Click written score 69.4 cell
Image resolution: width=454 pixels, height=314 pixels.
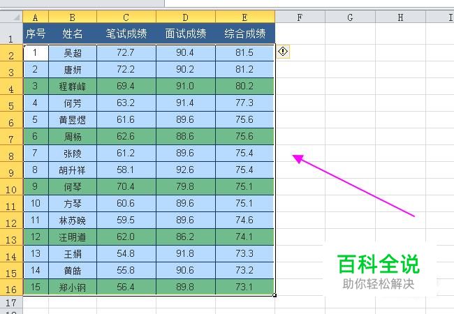coord(126,86)
